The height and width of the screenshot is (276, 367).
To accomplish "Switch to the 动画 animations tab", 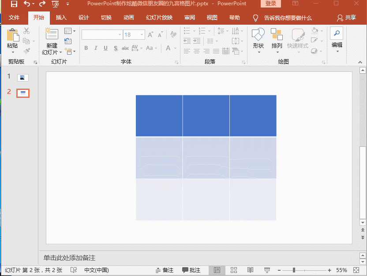I will 128,18.
